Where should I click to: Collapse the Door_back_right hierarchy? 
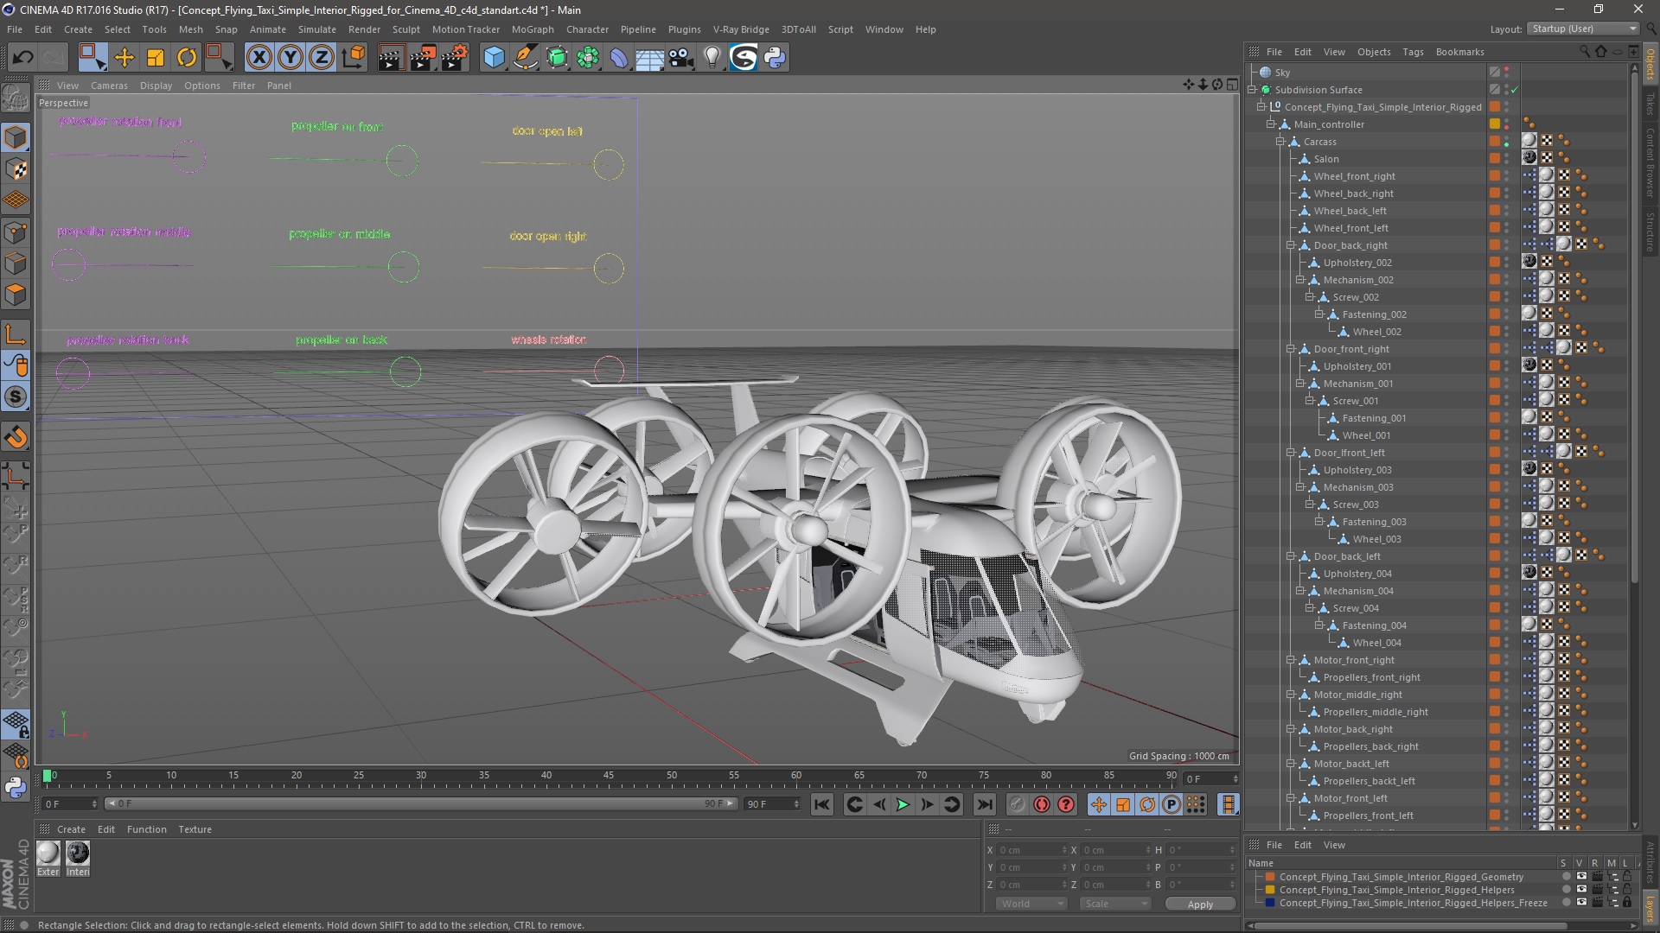(x=1290, y=245)
